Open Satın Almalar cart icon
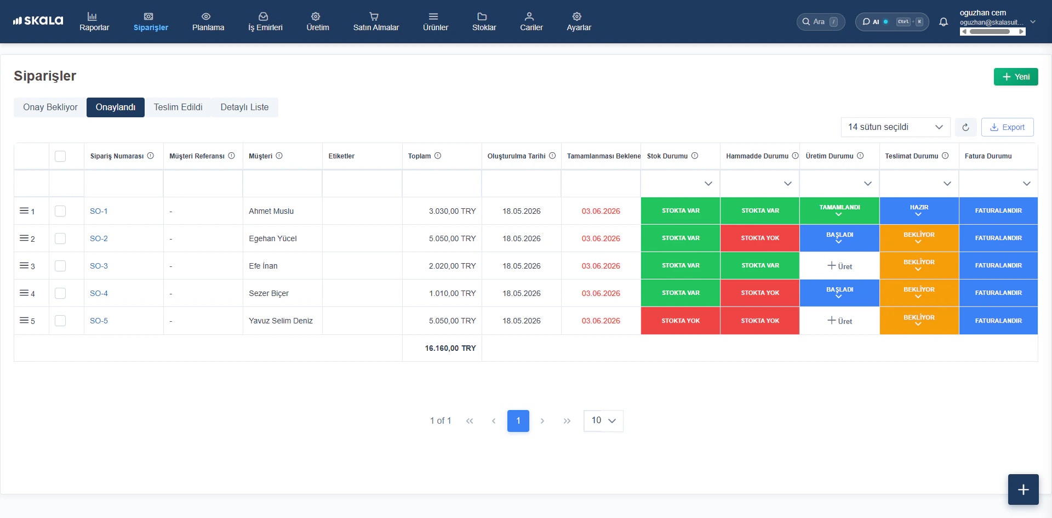The height and width of the screenshot is (518, 1052). point(374,16)
